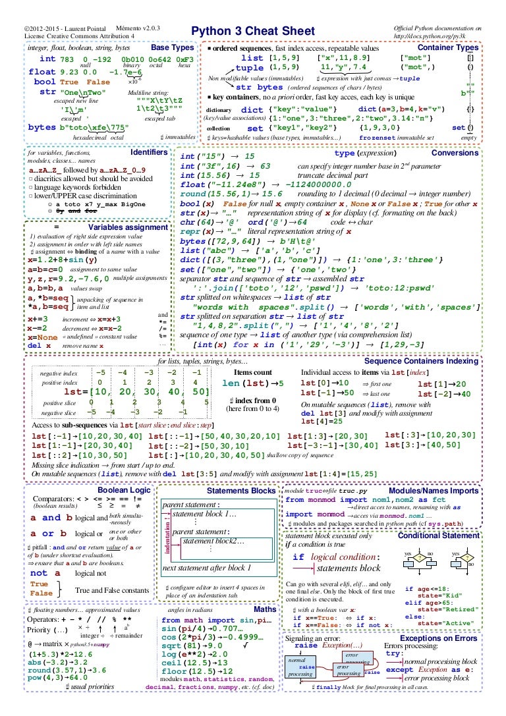Image resolution: width=506 pixels, height=716 pixels.
Task: Check the 'language keywords forbidden' box
Action: [30, 186]
